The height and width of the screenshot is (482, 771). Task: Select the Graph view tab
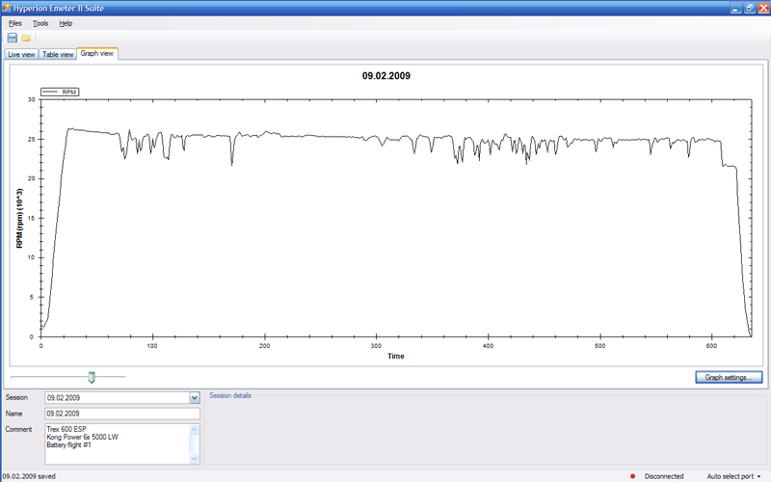point(96,53)
